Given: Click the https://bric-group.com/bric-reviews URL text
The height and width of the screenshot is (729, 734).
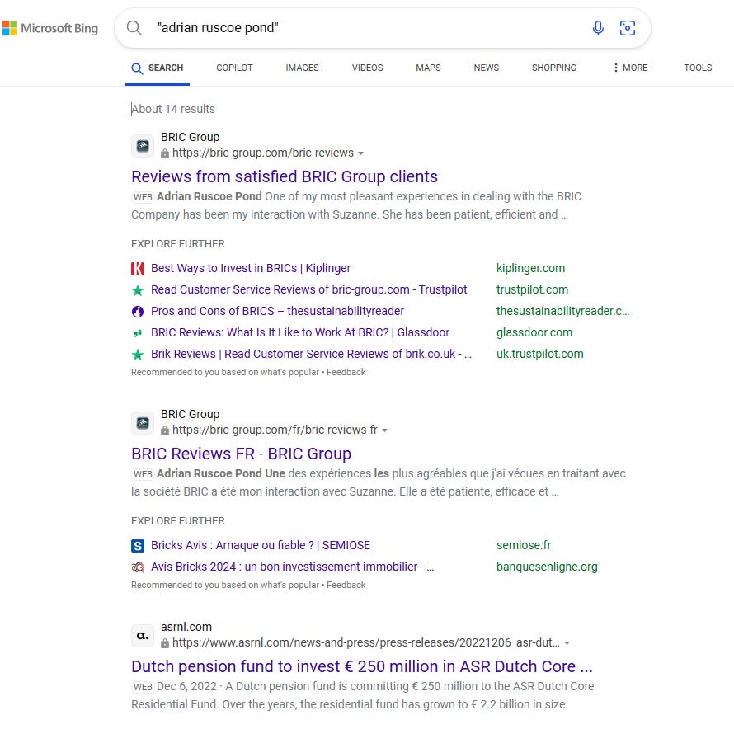Looking at the screenshot, I should (262, 153).
